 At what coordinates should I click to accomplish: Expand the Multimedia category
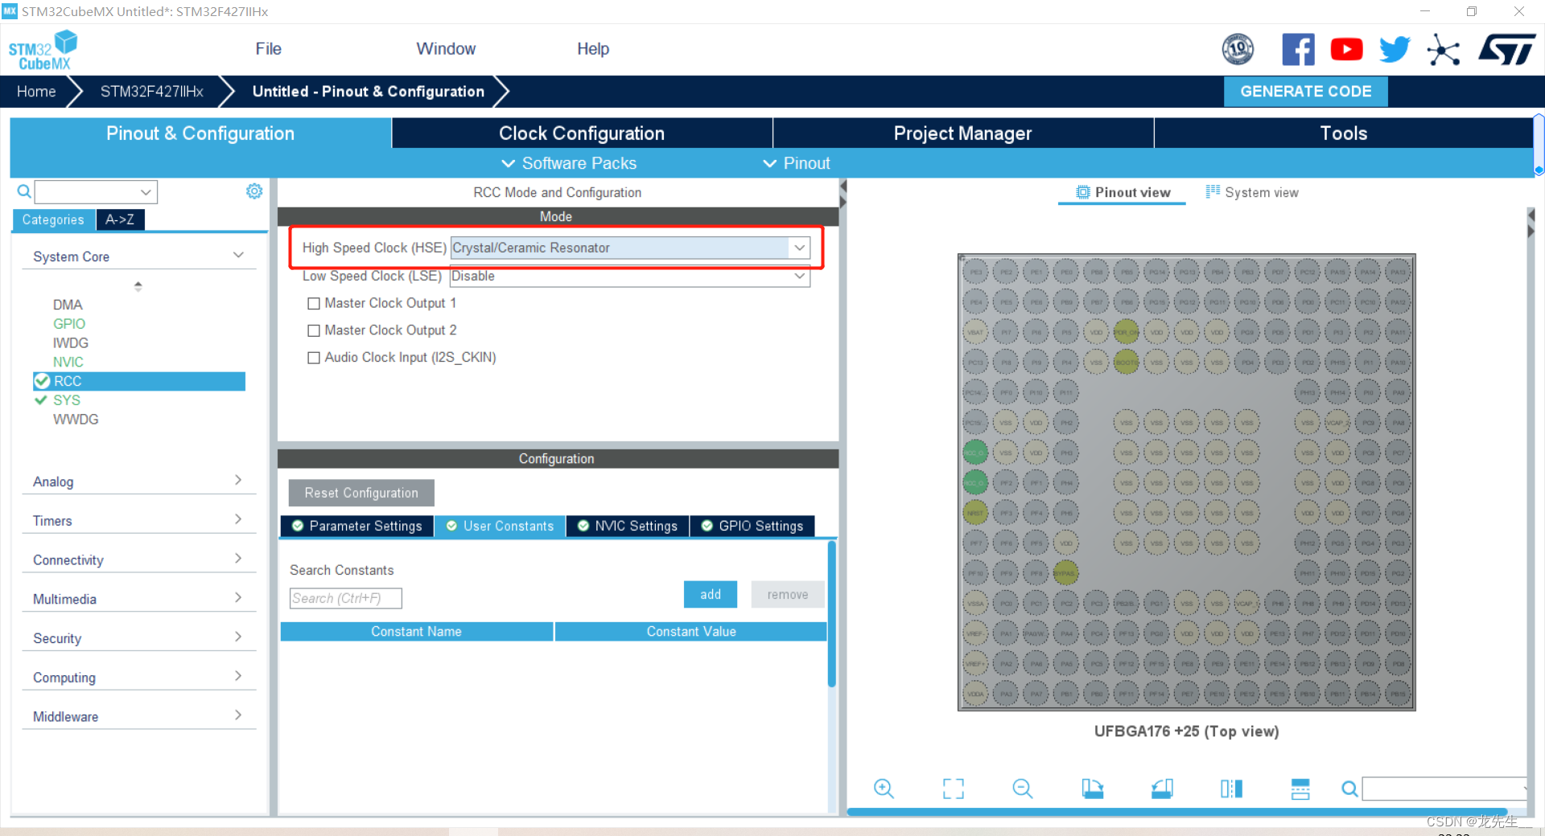238,598
